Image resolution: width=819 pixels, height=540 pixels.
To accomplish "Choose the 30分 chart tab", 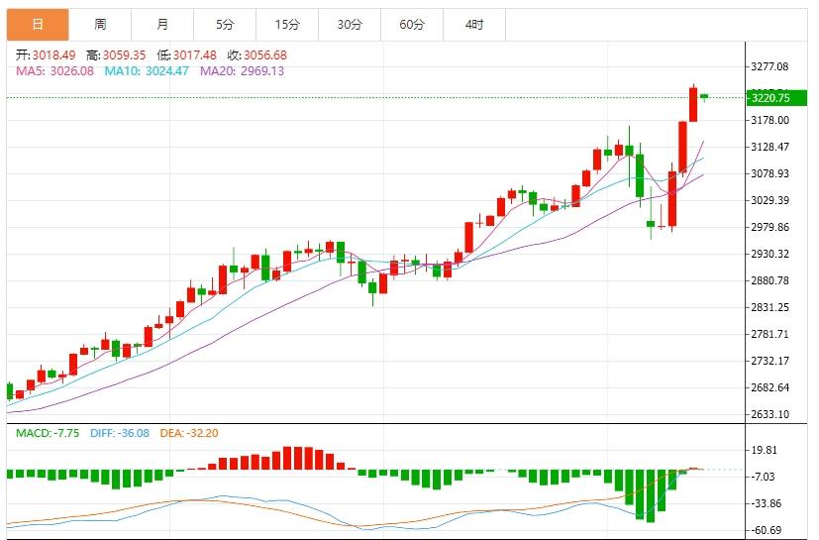I will 349,24.
